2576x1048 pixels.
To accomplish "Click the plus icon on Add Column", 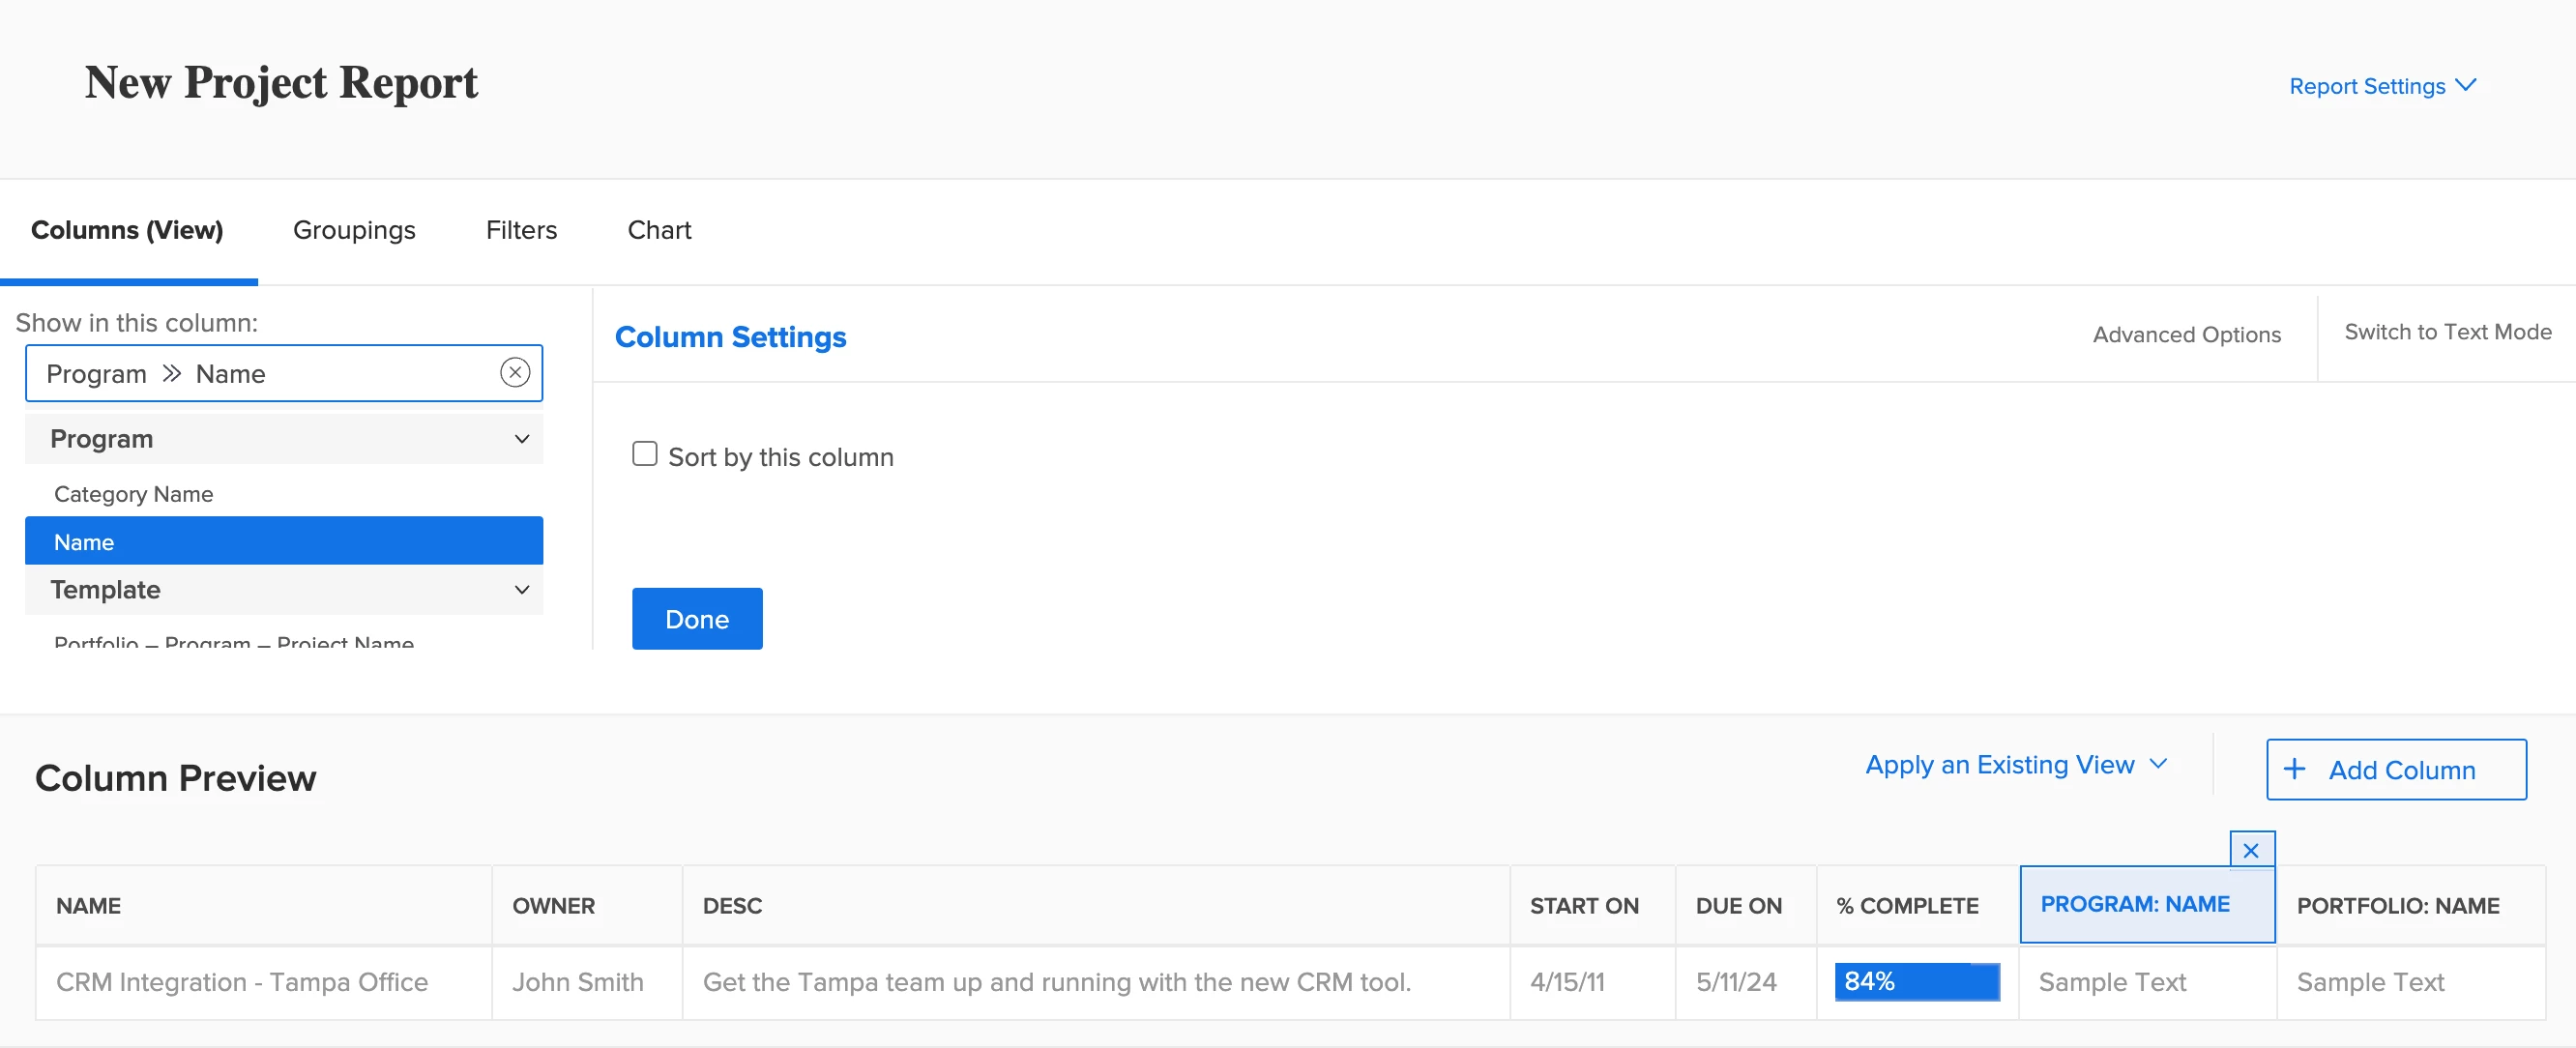I will pyautogui.click(x=2294, y=769).
